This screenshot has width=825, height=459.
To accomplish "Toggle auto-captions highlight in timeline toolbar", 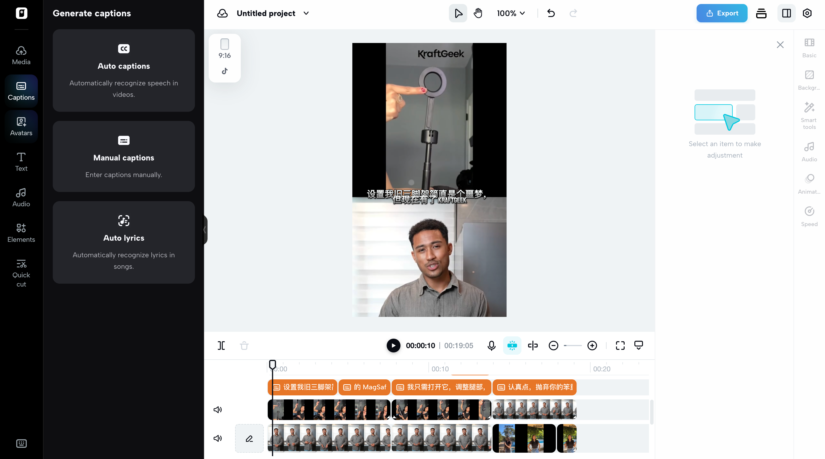I will [x=512, y=345].
